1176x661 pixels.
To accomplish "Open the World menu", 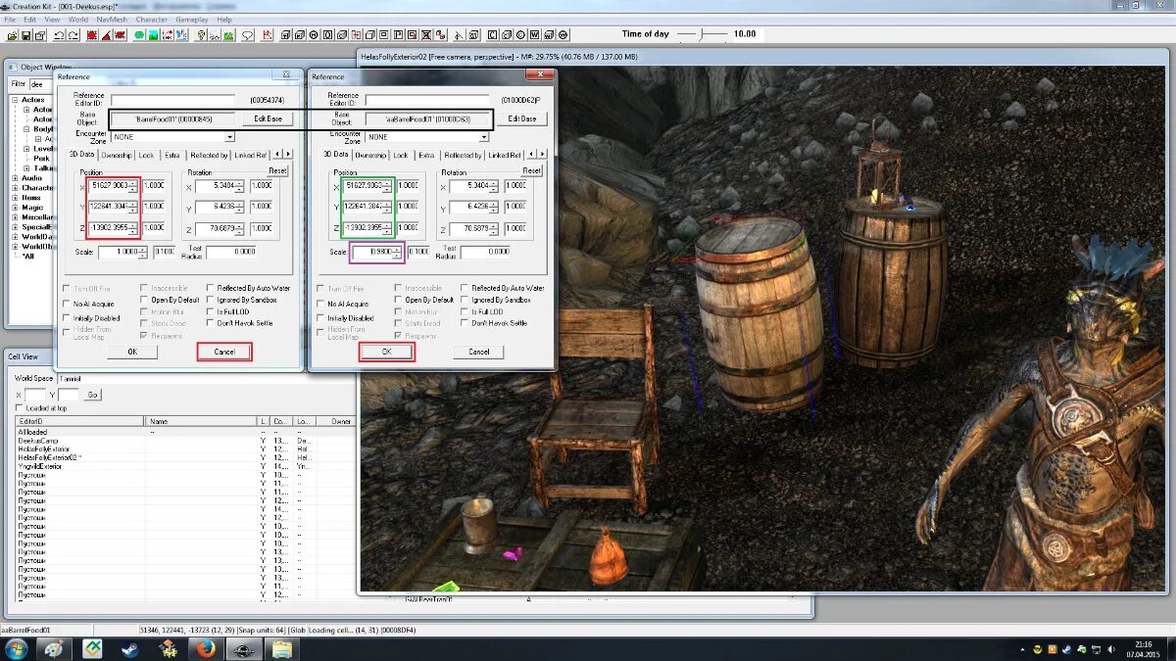I will point(78,20).
